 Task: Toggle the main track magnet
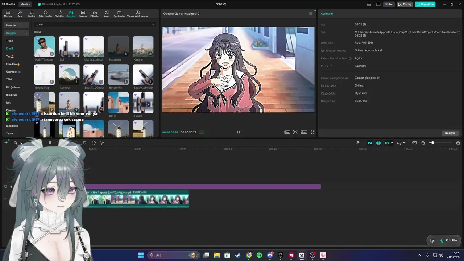pos(370,143)
